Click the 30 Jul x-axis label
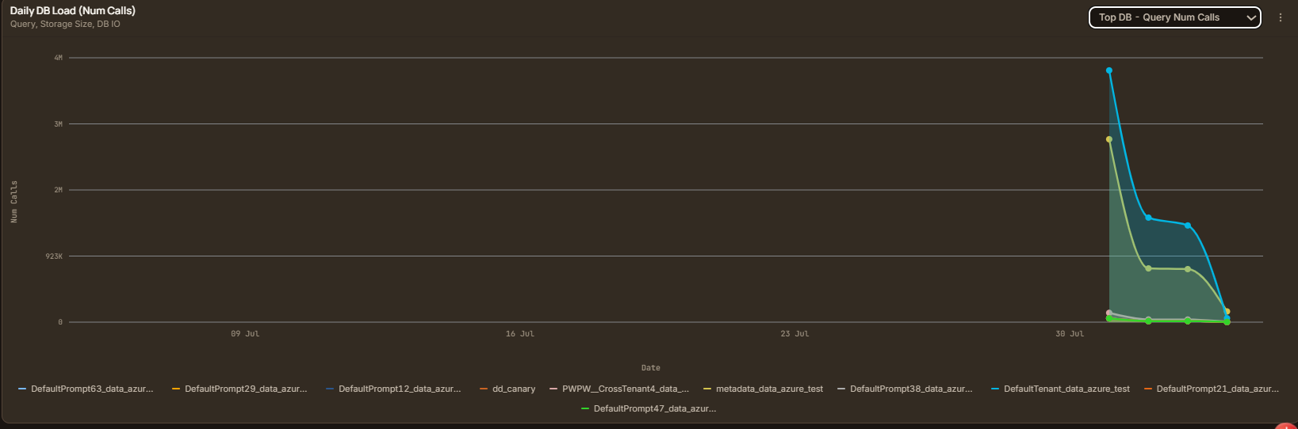 point(1070,334)
